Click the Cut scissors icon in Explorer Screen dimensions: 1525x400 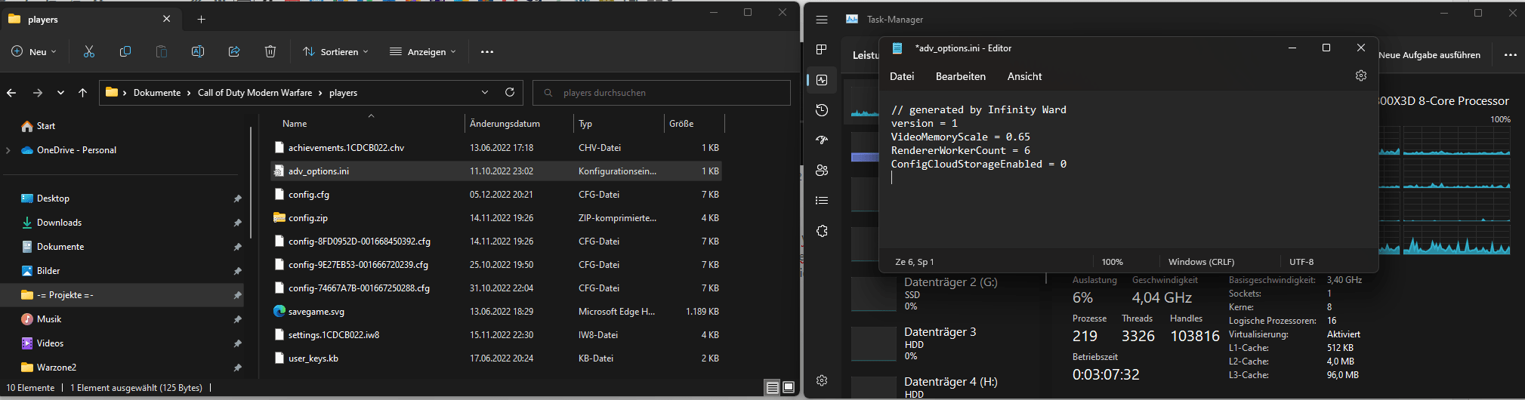(x=89, y=51)
